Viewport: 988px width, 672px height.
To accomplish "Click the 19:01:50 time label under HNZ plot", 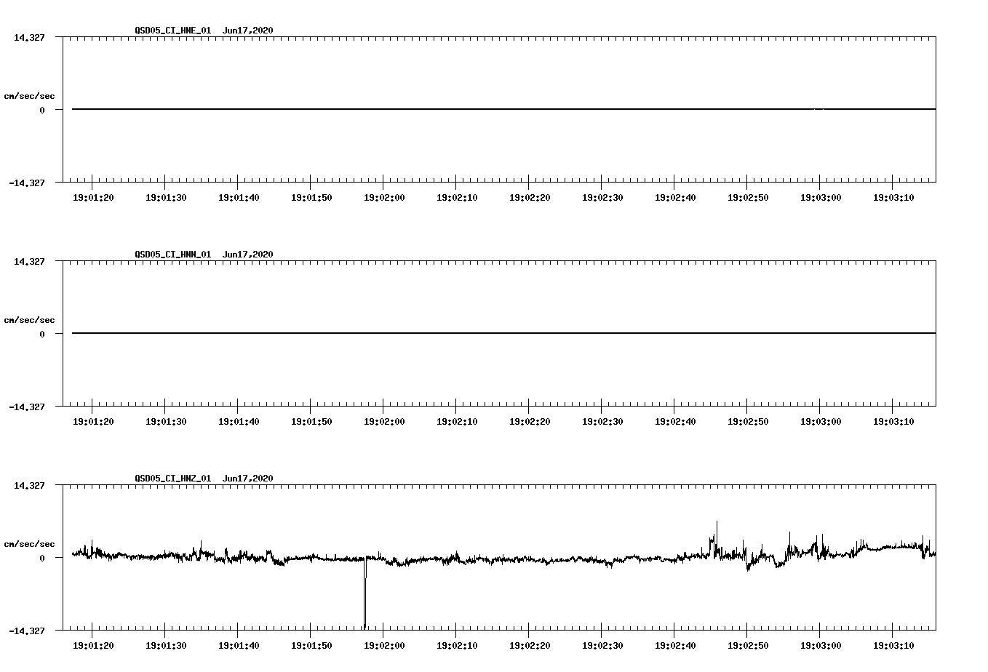I will click(x=311, y=646).
